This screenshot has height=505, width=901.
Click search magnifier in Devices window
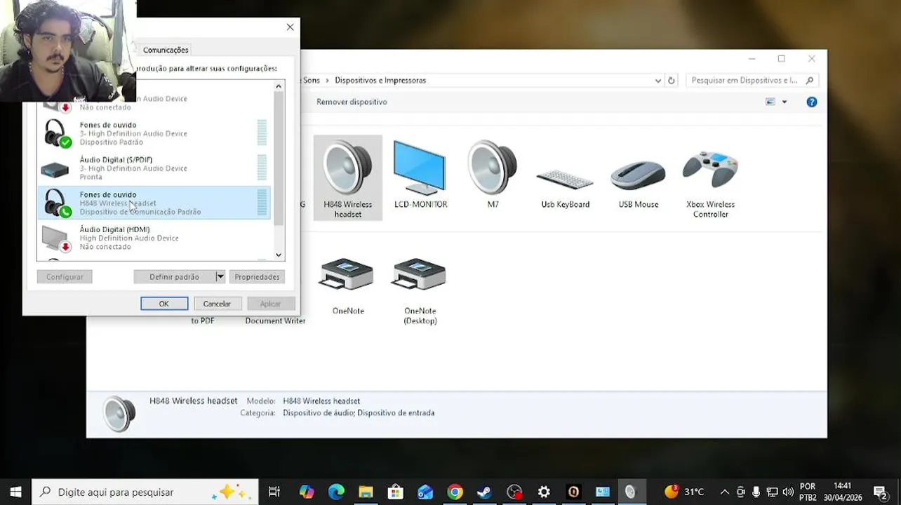click(810, 81)
